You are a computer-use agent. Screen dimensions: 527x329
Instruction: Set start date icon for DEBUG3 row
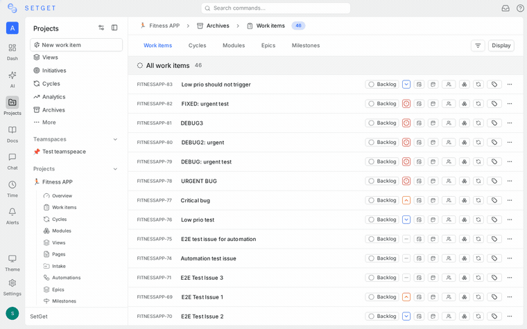point(419,123)
